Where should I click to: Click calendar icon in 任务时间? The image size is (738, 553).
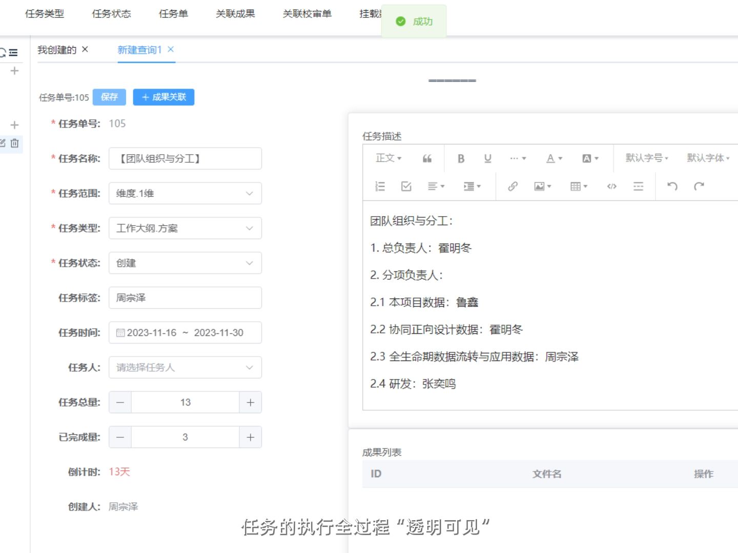(x=120, y=333)
